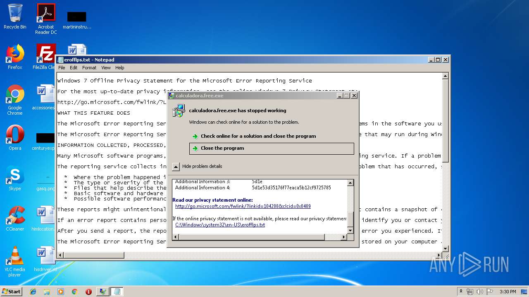Click Notepad horizontal scrollbar left arrow
The width and height of the screenshot is (529, 297).
coord(60,255)
